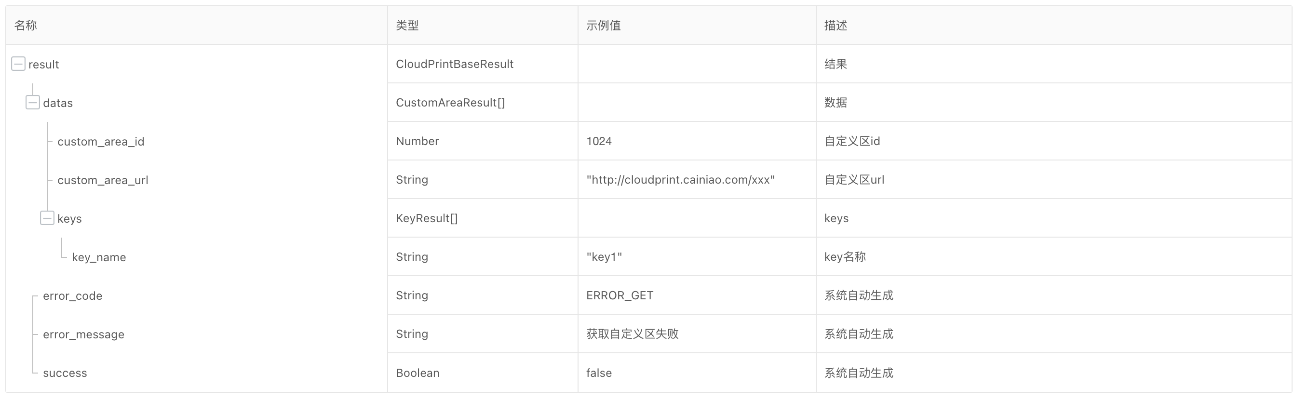Click the KeyResult[] type cell
Viewport: 1294px width, 401px height.
(x=427, y=218)
